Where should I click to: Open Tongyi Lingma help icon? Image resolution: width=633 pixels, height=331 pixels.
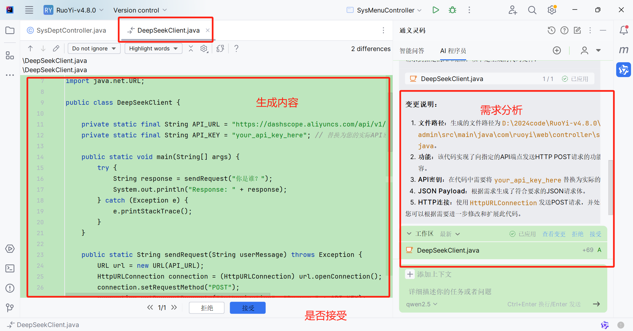point(564,30)
